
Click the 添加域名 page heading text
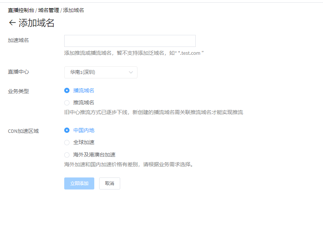36,23
